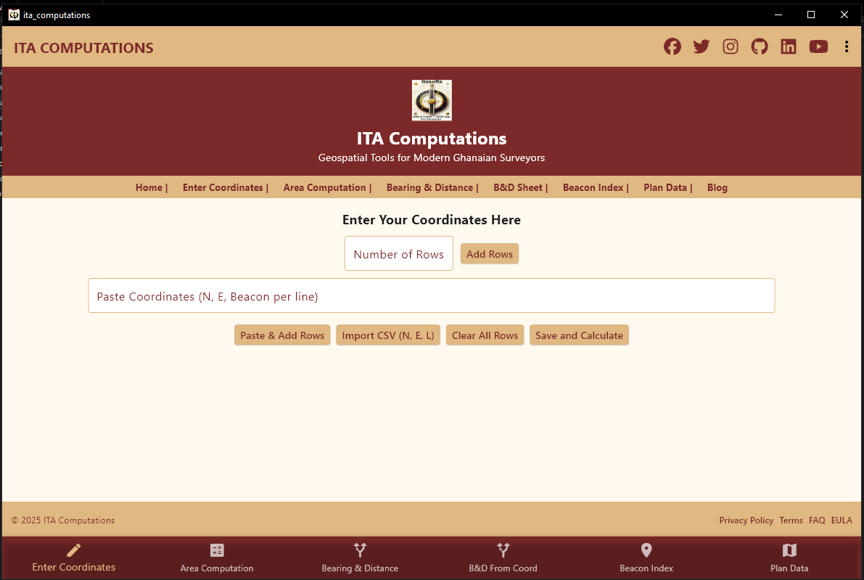Open B&D Sheet in navigation menu
This screenshot has height=580, width=864.
tap(518, 187)
